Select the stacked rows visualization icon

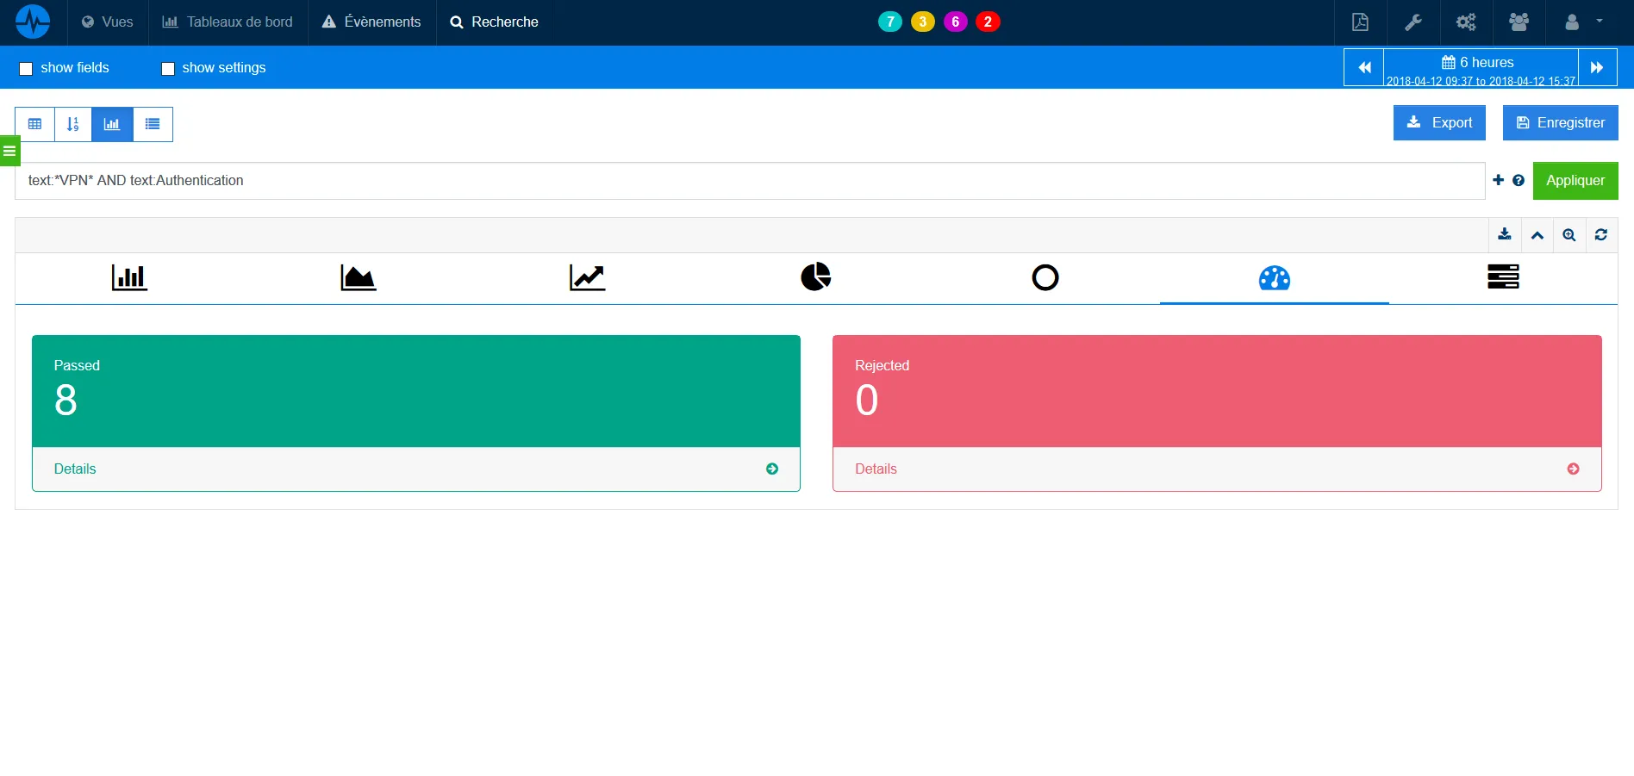[x=1502, y=277]
